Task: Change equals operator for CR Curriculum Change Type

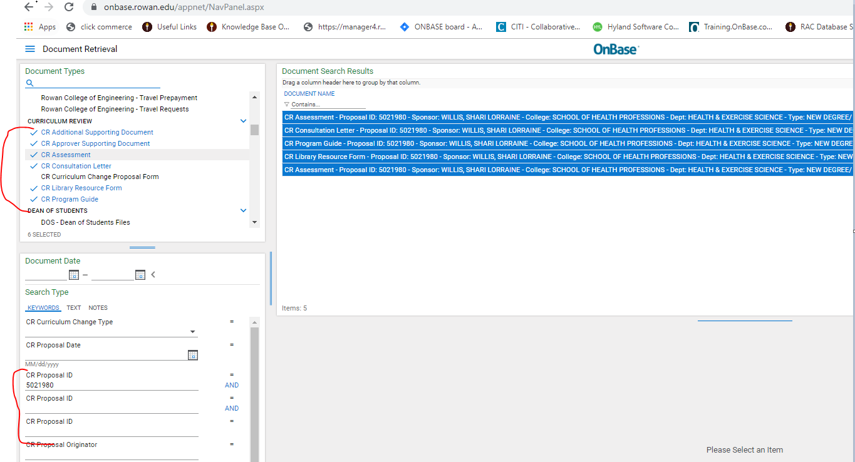Action: 232,322
